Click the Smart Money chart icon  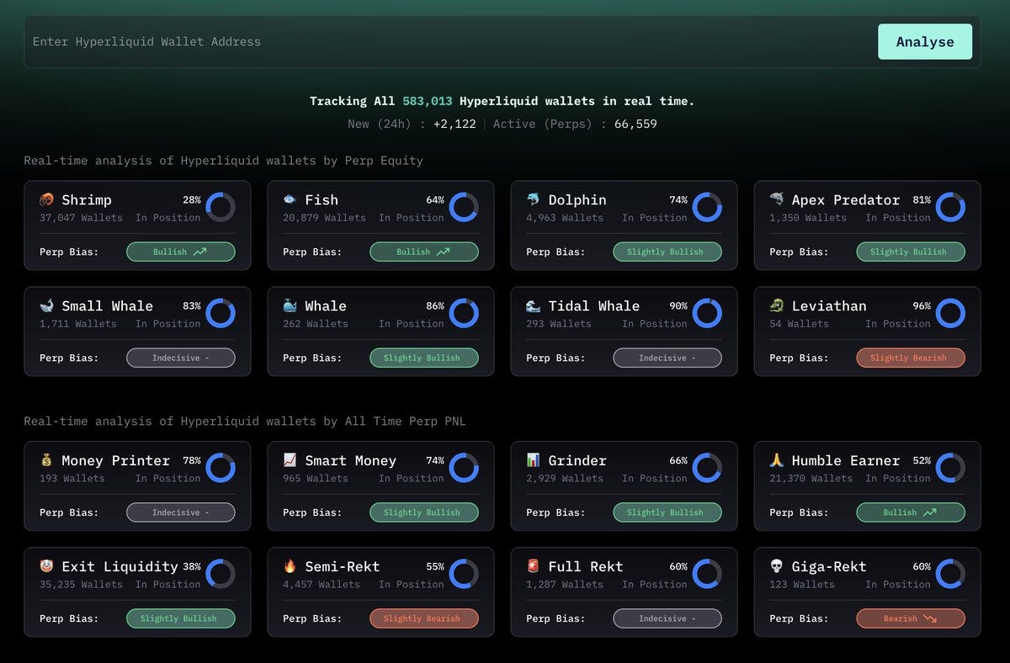(290, 461)
